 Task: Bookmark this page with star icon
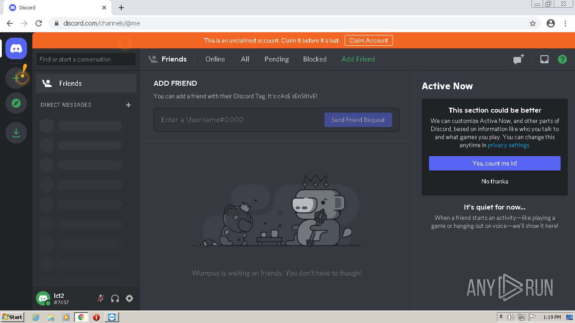pos(533,23)
